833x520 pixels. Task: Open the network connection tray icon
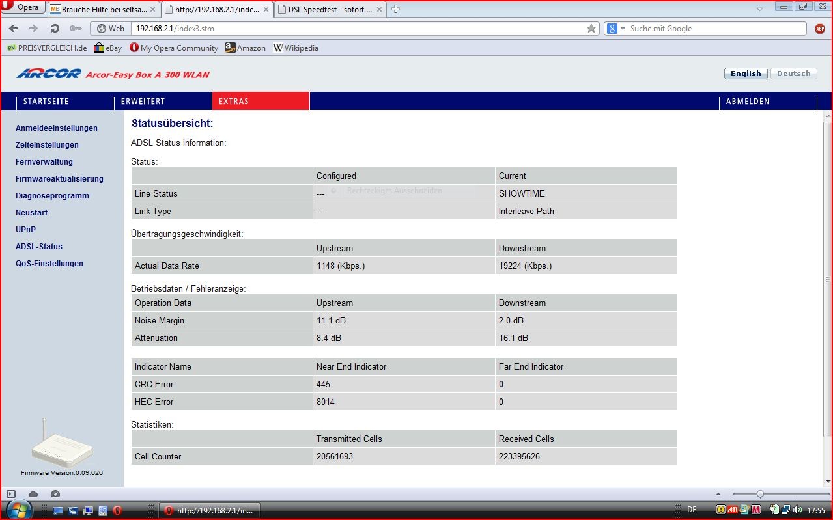click(x=786, y=510)
